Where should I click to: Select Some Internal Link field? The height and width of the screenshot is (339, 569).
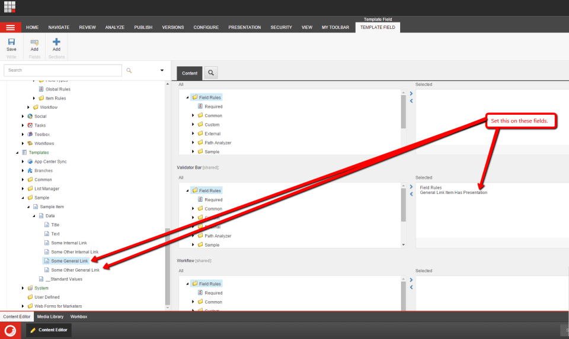(x=69, y=243)
